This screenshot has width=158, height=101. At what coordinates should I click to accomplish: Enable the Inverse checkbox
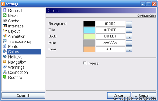pyautogui.click(x=85, y=63)
